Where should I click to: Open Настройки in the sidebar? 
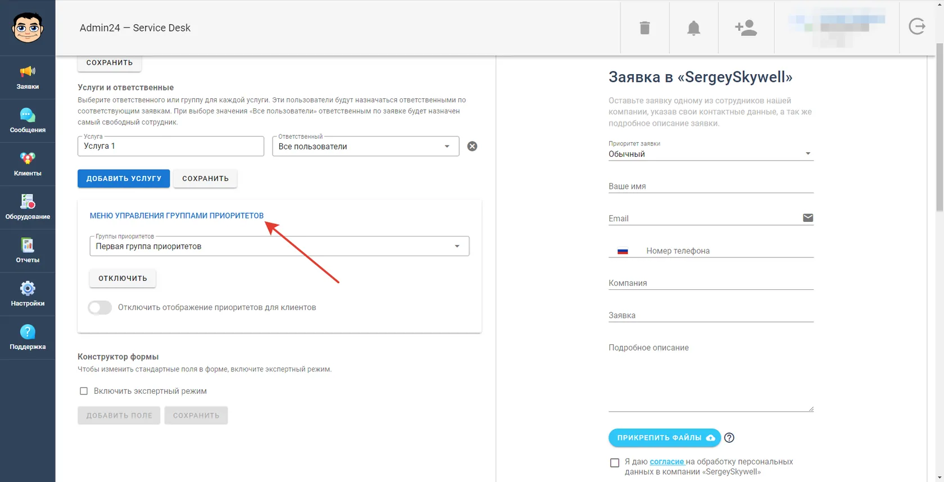coord(28,294)
